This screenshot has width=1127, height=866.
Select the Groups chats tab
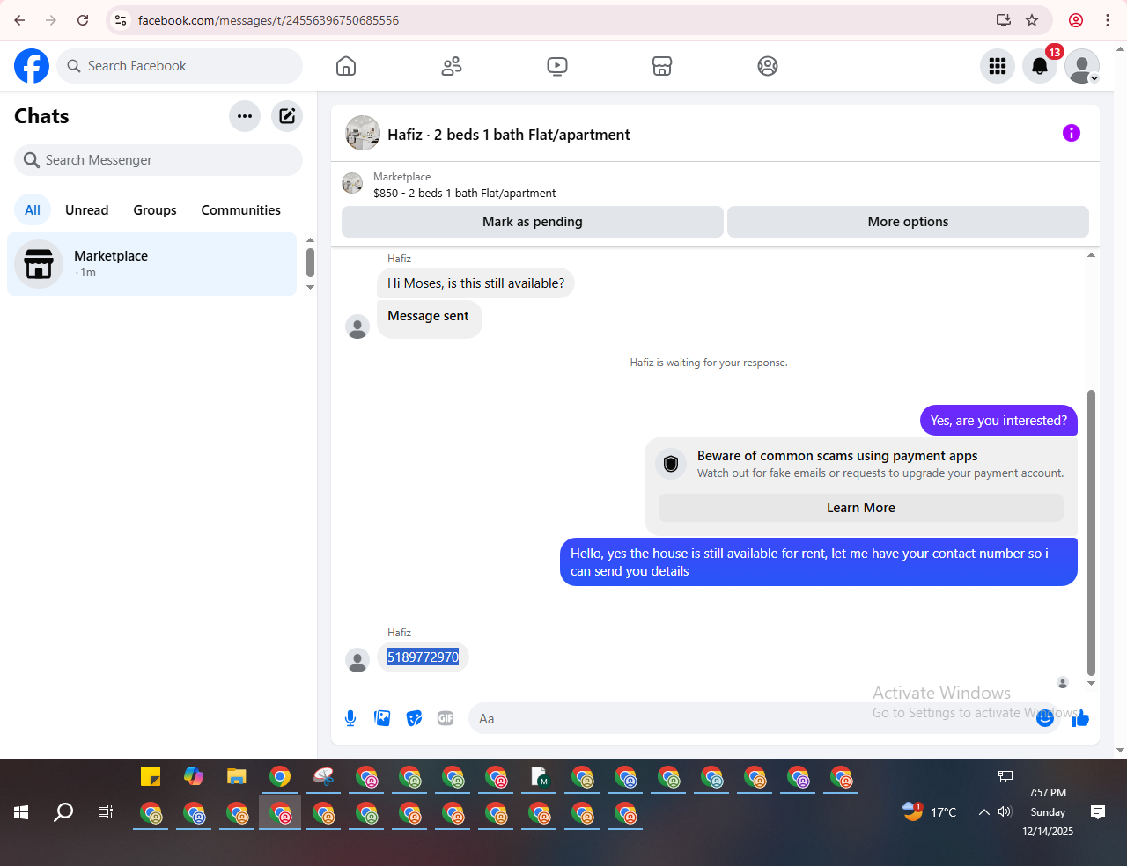[155, 210]
